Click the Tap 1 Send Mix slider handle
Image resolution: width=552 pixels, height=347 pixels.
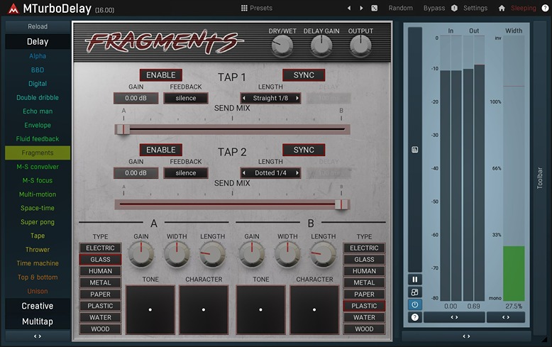123,129
